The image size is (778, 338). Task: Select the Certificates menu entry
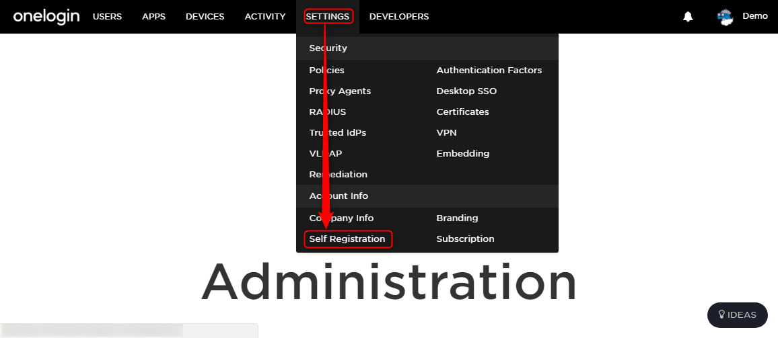point(462,112)
